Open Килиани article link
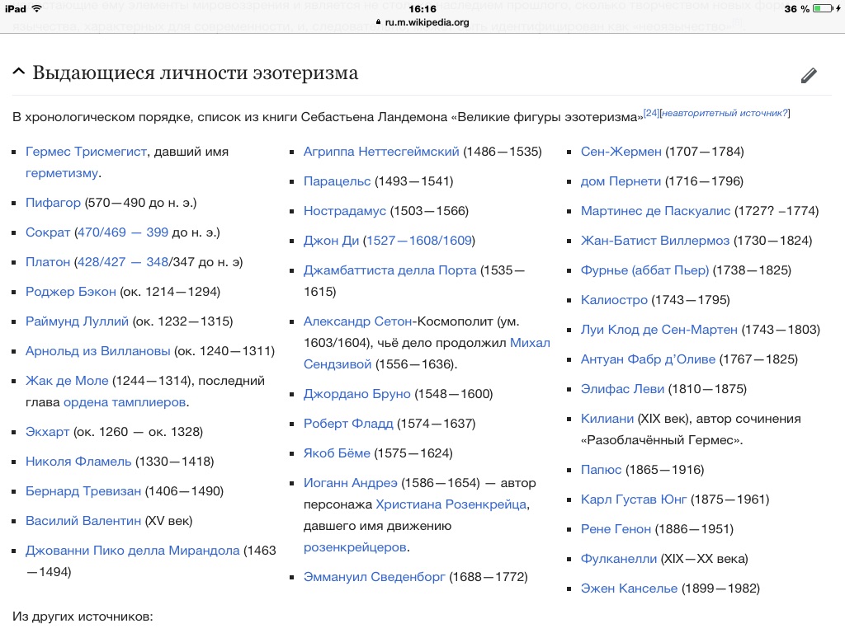This screenshot has width=845, height=633. pyautogui.click(x=607, y=418)
